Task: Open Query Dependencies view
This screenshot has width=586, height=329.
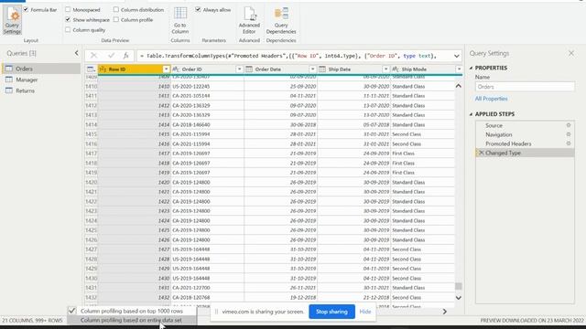Action: tap(281, 20)
